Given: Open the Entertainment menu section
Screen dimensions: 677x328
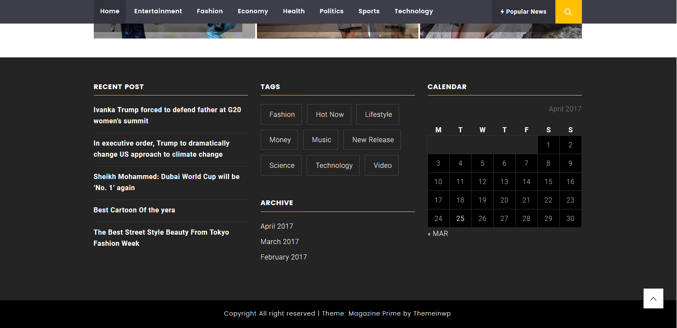Looking at the screenshot, I should [x=158, y=11].
